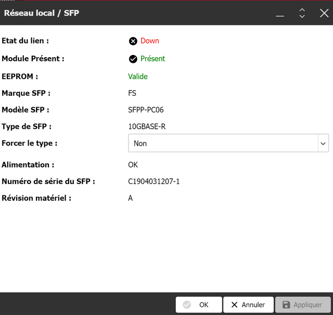Click the black X icon beside Down
This screenshot has width=333, height=315.
pos(133,41)
